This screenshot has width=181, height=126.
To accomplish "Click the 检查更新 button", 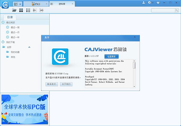I will [112, 57].
